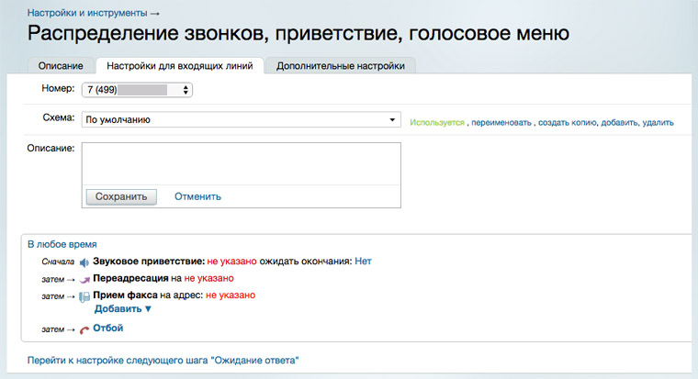Expand the Схема 'По умолчанию' dropdown

240,119
